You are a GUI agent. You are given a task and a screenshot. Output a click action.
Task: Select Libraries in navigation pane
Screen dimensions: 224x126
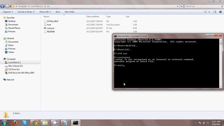click(x=10, y=38)
